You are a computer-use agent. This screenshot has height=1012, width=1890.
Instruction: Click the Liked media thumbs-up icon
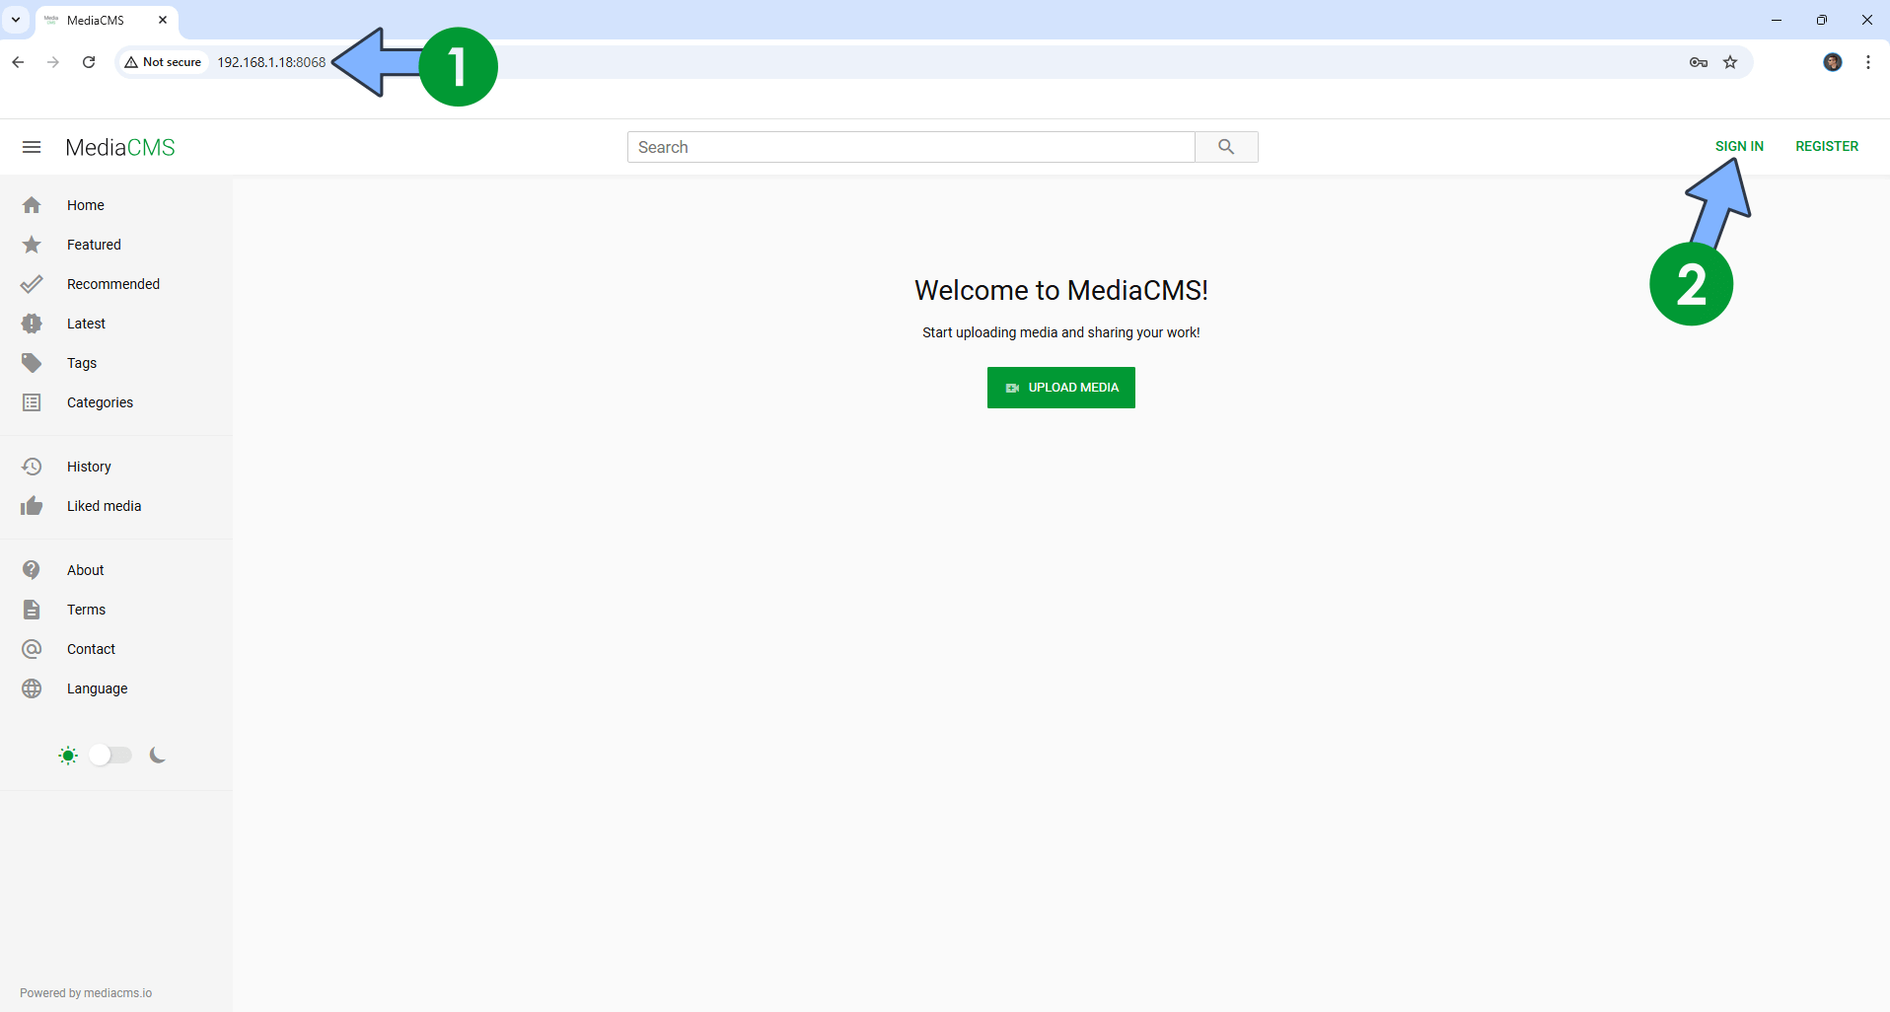[x=32, y=506]
